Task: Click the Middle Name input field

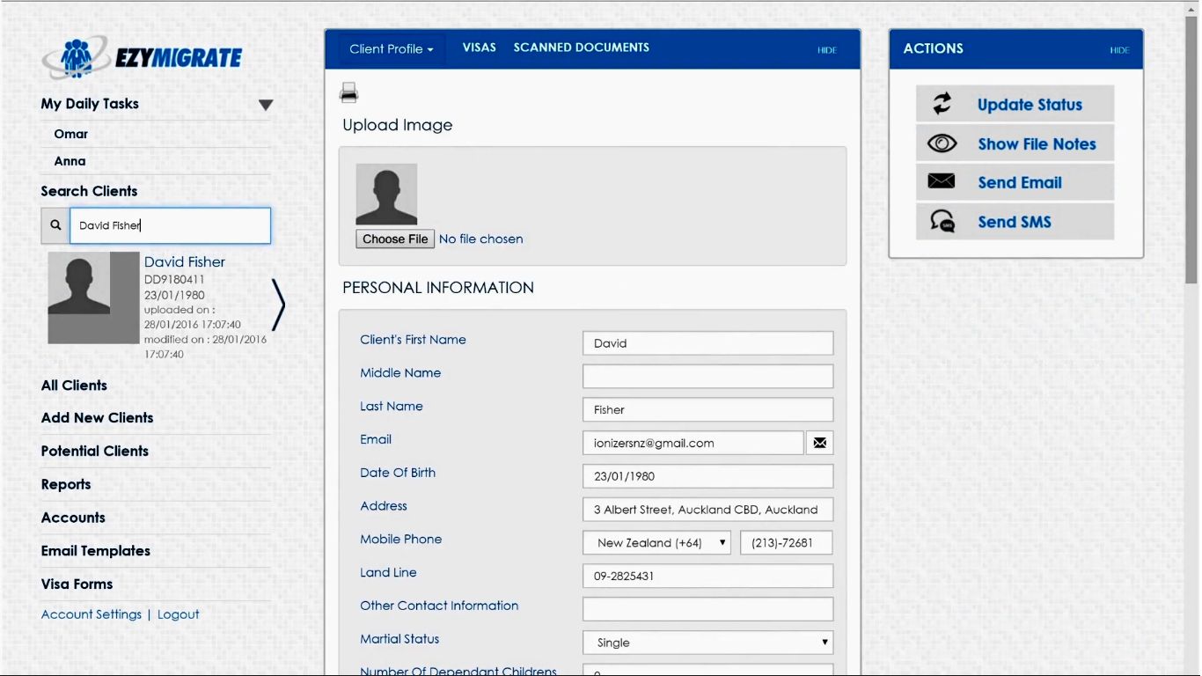Action: point(707,376)
